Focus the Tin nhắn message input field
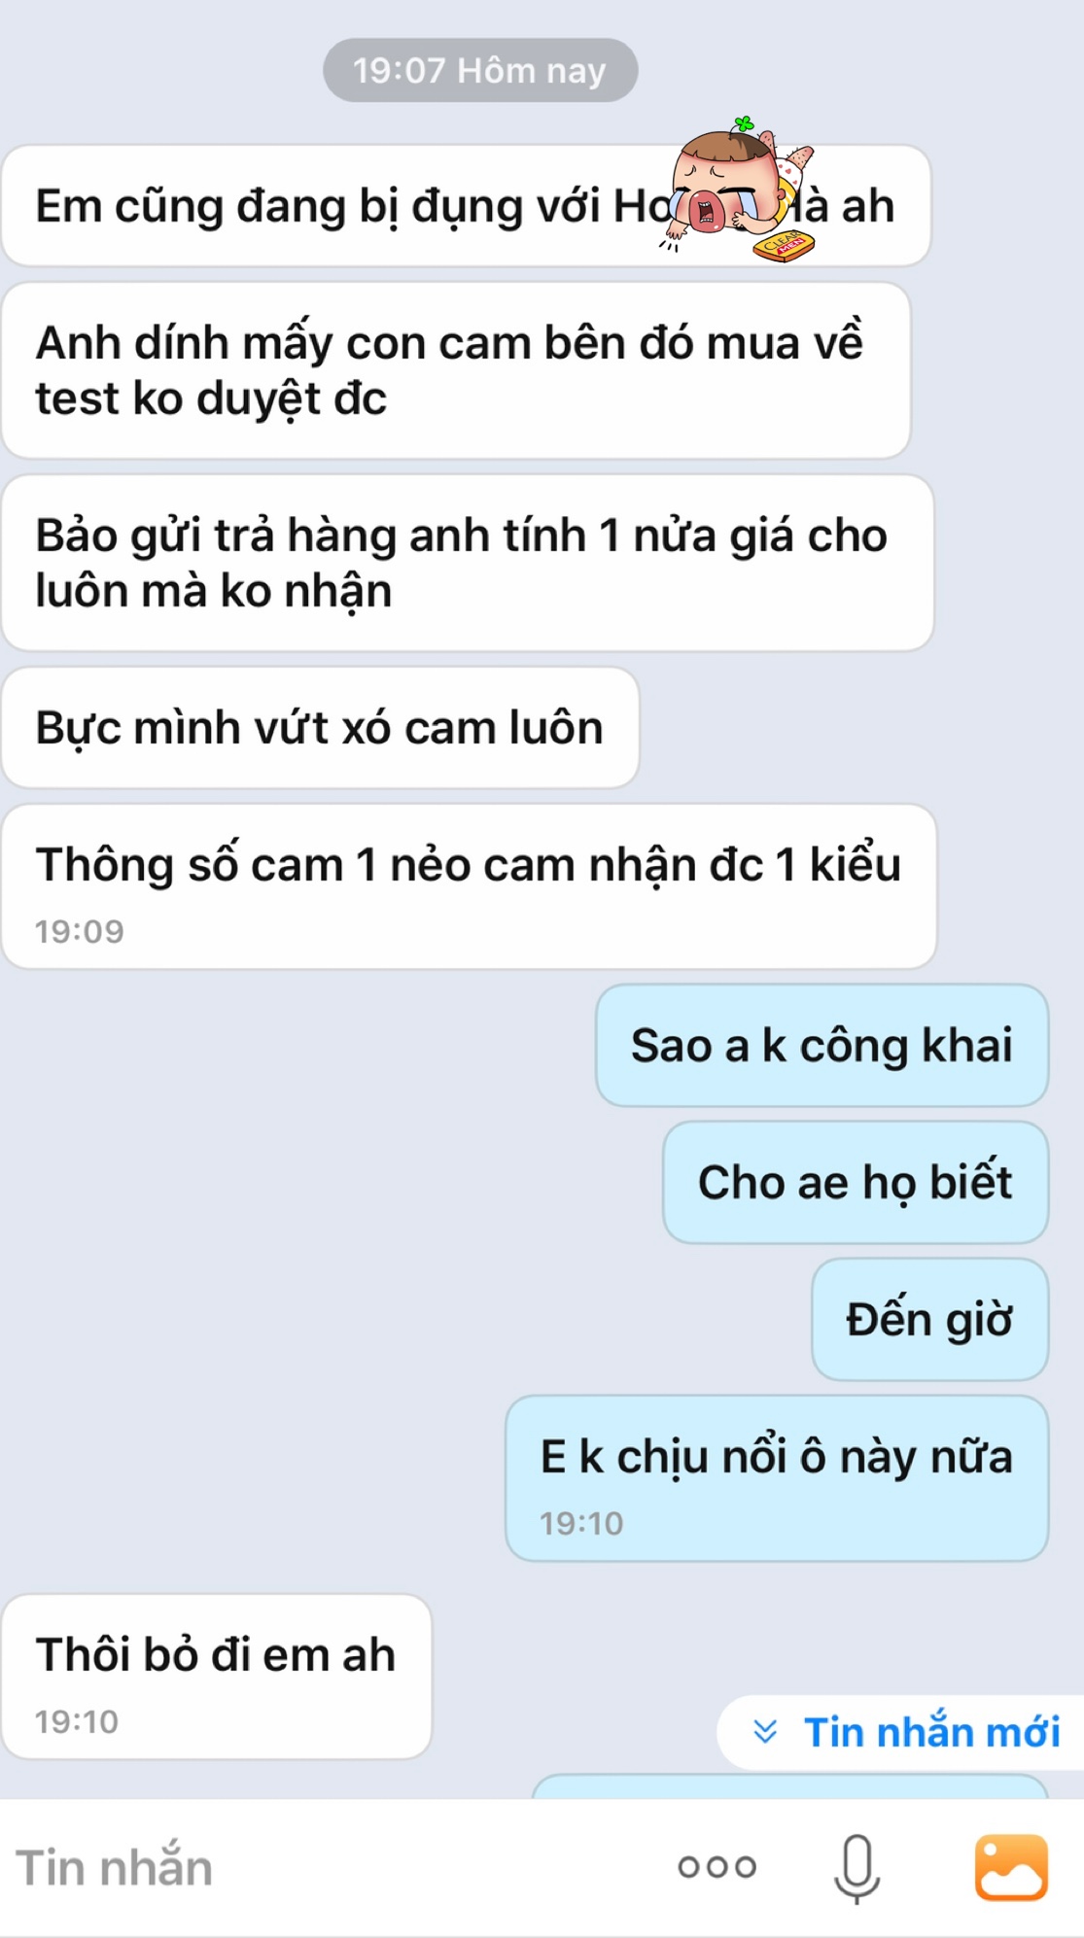 pos(331,1867)
